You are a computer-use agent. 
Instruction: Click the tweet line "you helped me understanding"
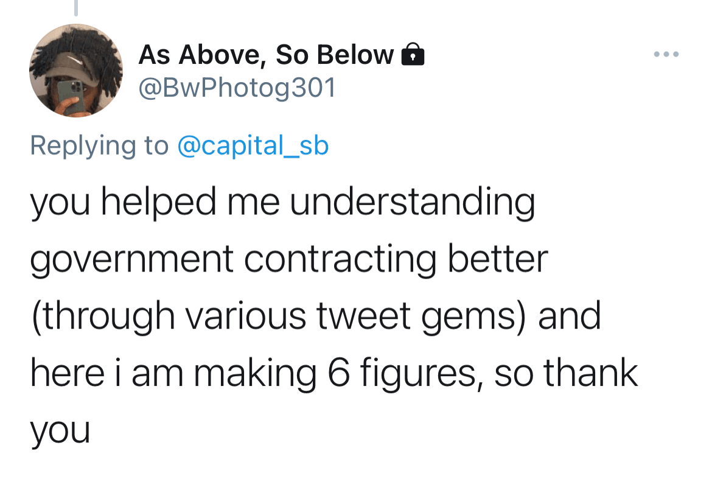(282, 203)
